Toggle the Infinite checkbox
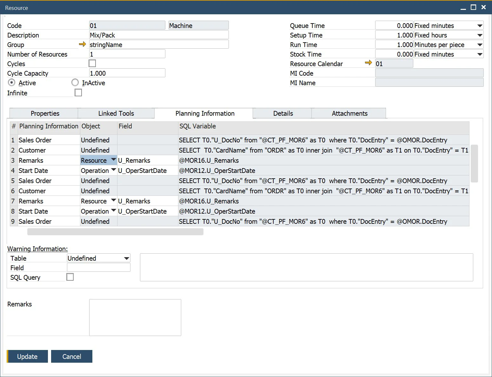The height and width of the screenshot is (377, 492). pyautogui.click(x=78, y=93)
